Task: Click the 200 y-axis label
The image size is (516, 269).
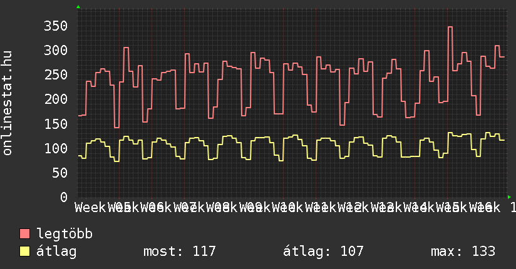Action: [x=55, y=99]
